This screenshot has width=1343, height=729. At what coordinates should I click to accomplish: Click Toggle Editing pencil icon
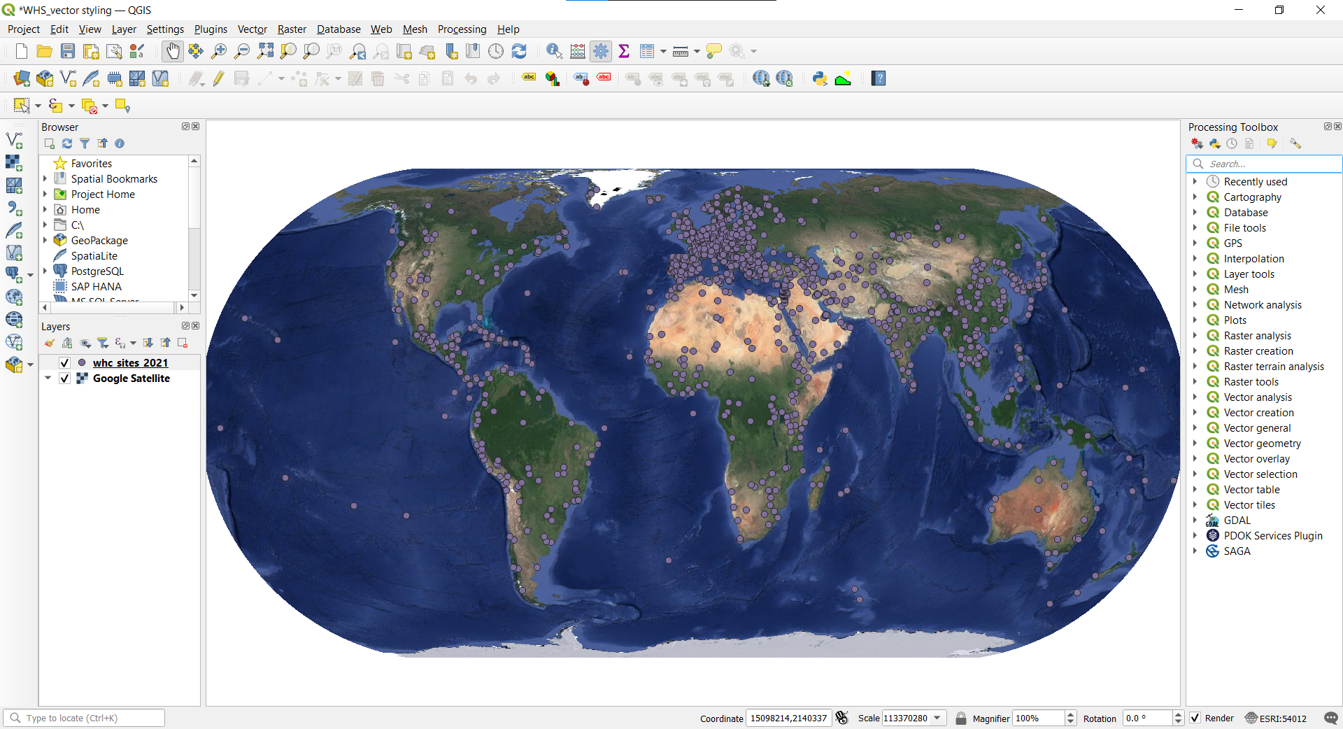(x=219, y=78)
